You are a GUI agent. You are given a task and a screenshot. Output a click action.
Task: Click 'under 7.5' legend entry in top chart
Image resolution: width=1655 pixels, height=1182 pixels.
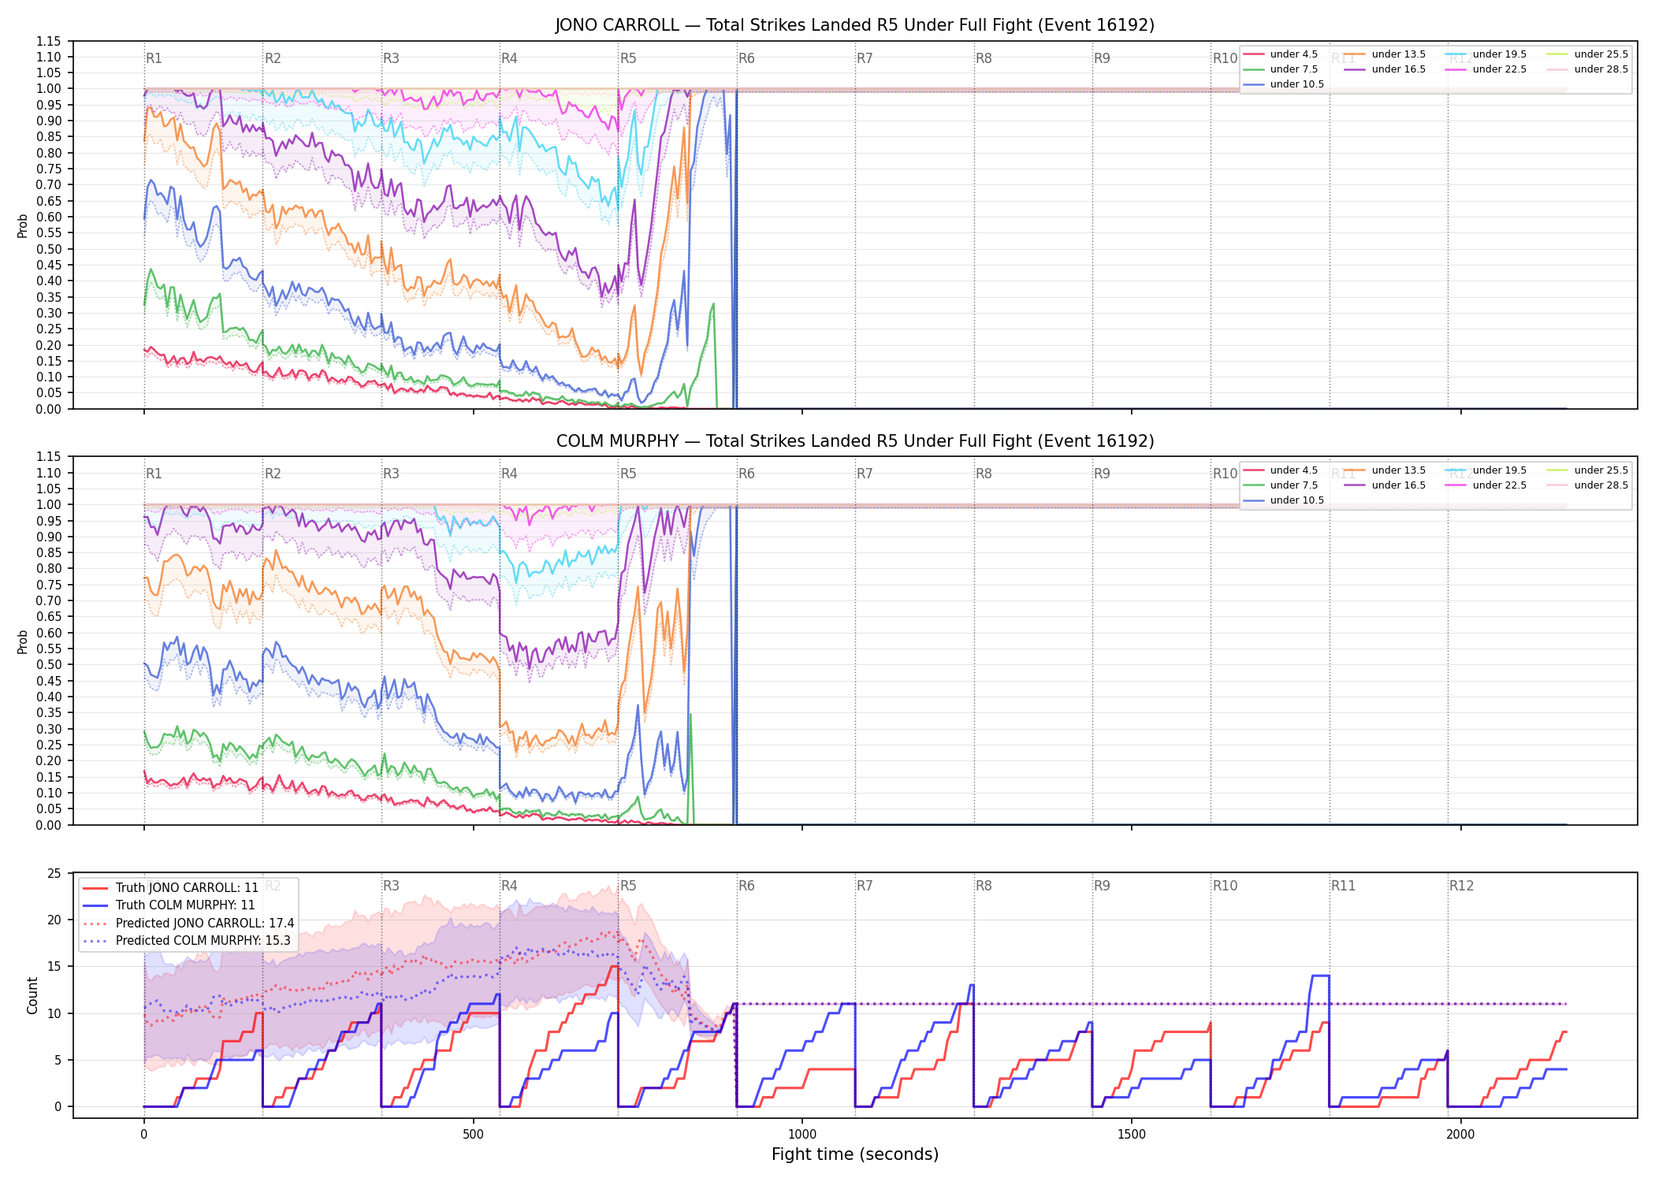(x=1281, y=69)
